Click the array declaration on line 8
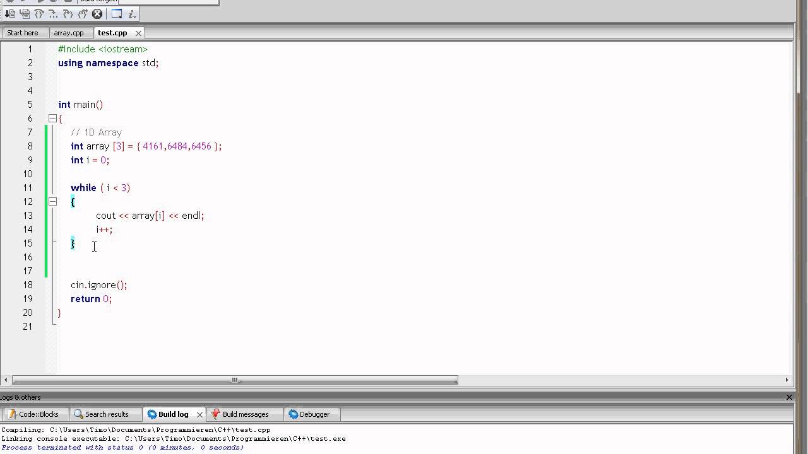Image resolution: width=808 pixels, height=454 pixels. pos(146,146)
